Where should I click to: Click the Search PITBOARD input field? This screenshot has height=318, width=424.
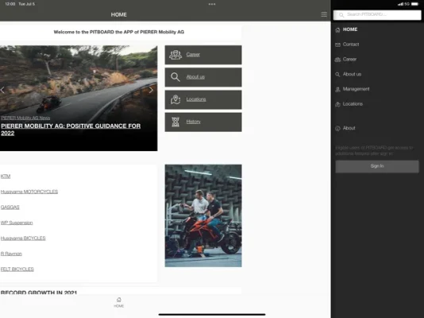click(377, 15)
